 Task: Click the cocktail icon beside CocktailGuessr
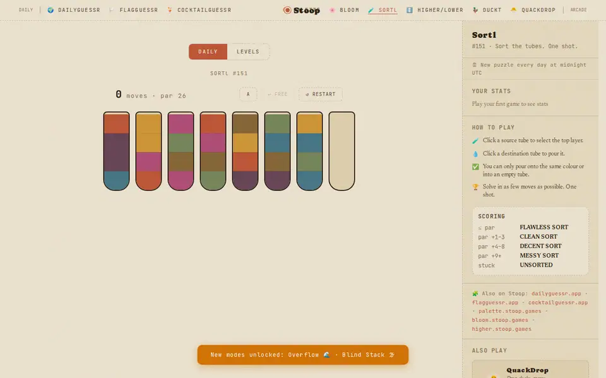(x=170, y=10)
